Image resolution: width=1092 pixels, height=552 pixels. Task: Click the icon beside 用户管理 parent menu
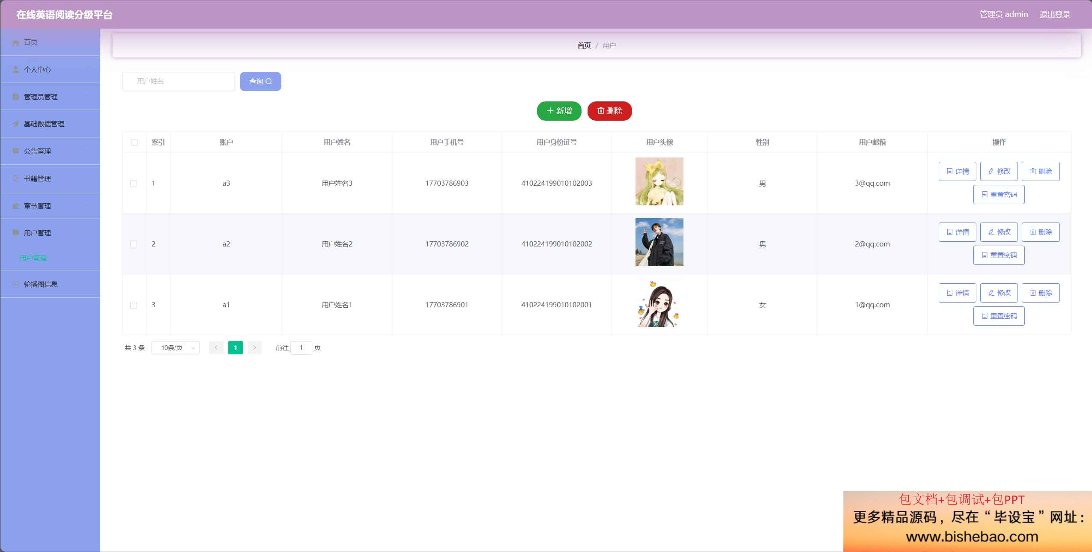point(16,233)
